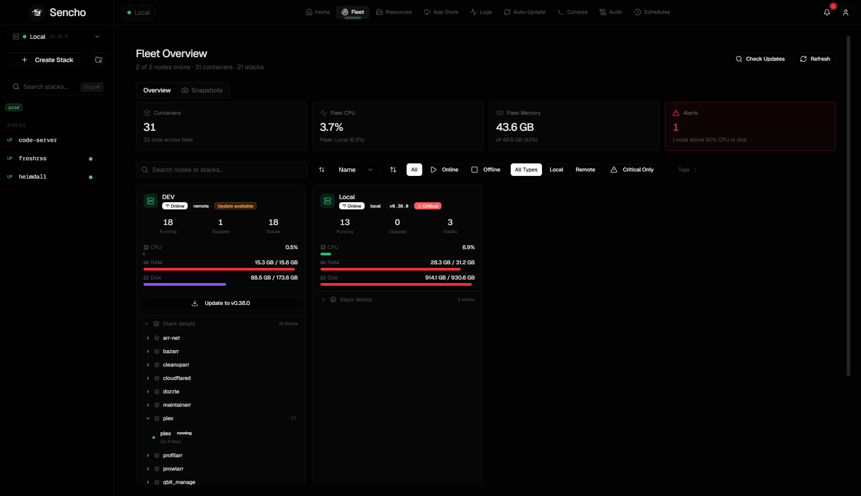Click the folder search icon beside Create Stack

(99, 60)
